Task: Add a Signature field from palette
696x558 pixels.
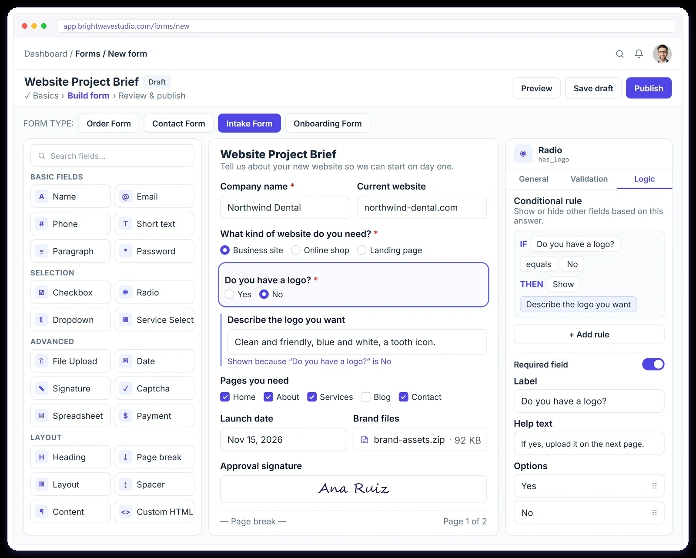Action: [70, 388]
